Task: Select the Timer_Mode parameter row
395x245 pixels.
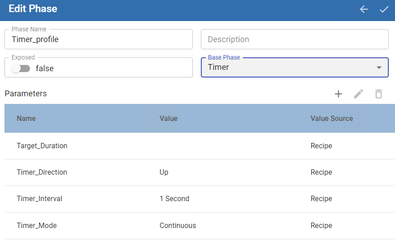Action: (37, 226)
